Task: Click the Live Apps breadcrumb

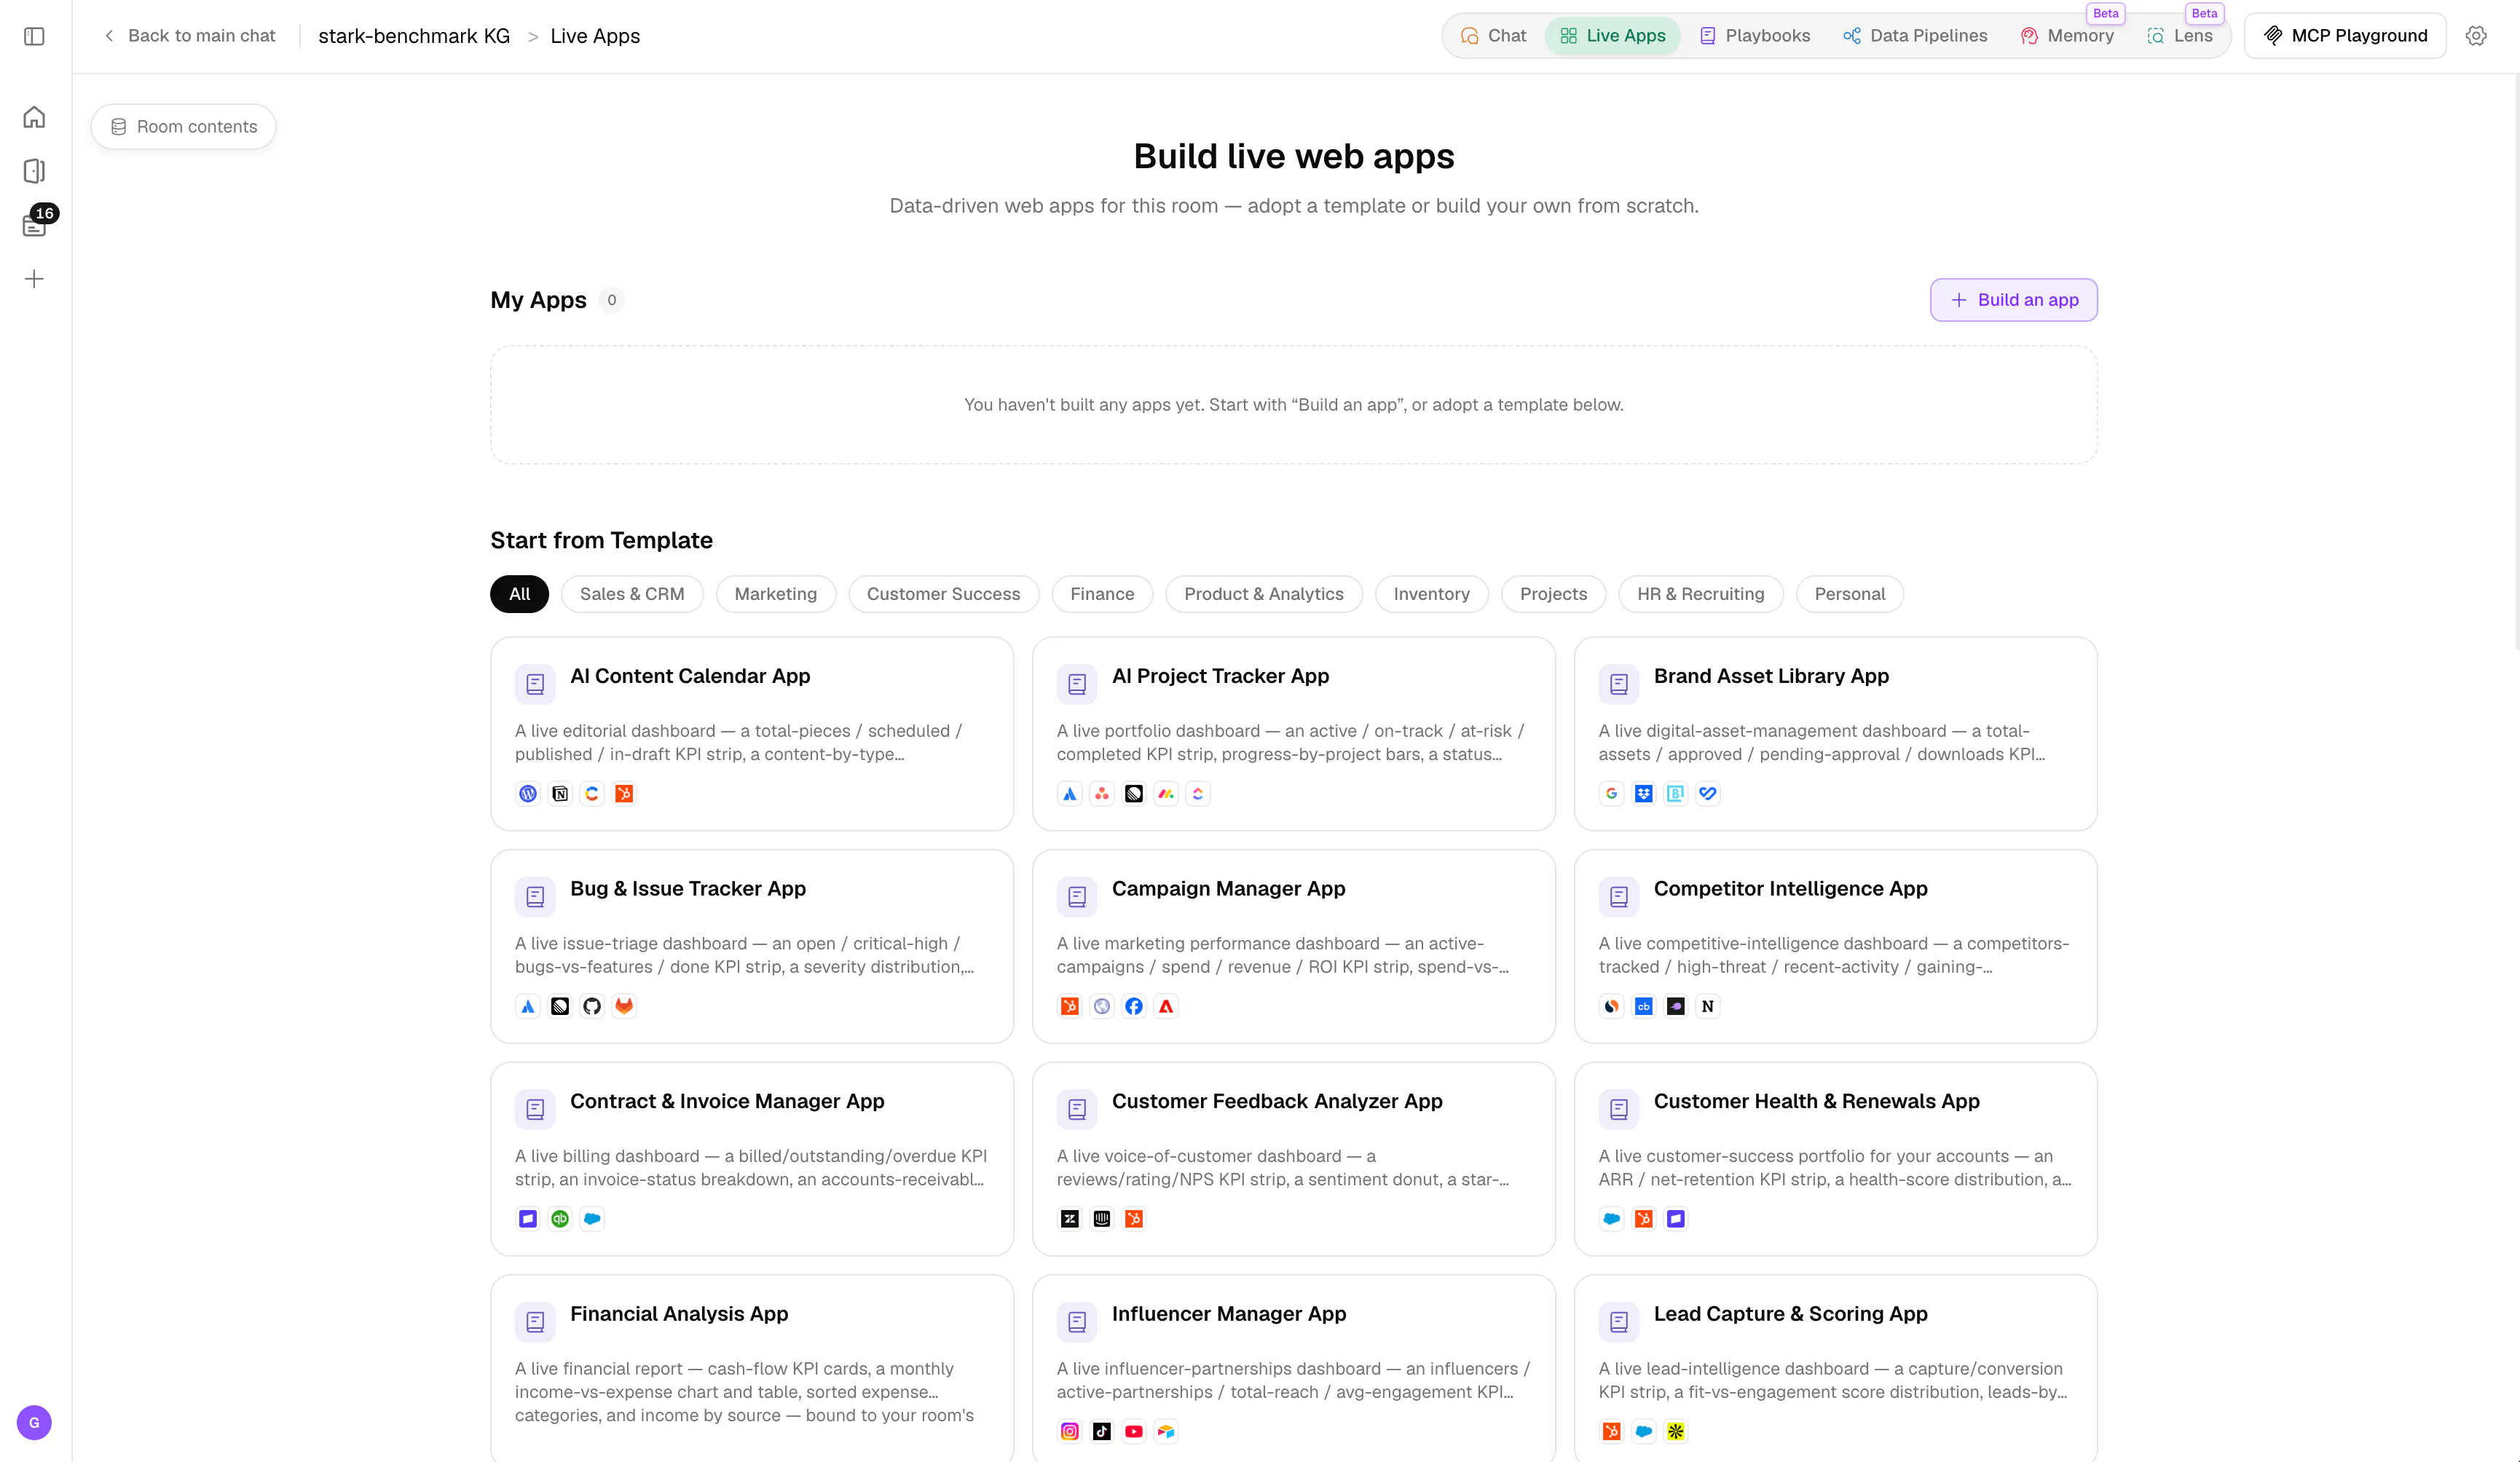Action: point(595,36)
